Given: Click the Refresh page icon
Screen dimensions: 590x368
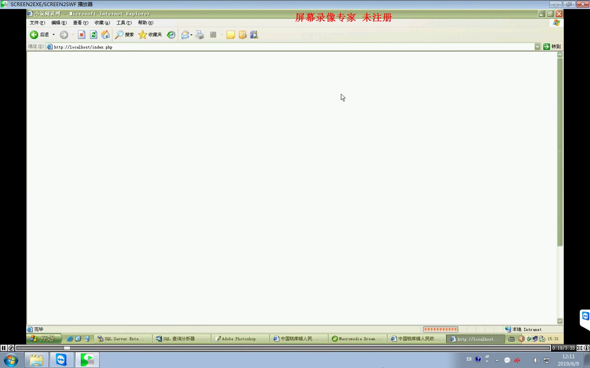Looking at the screenshot, I should (x=94, y=35).
